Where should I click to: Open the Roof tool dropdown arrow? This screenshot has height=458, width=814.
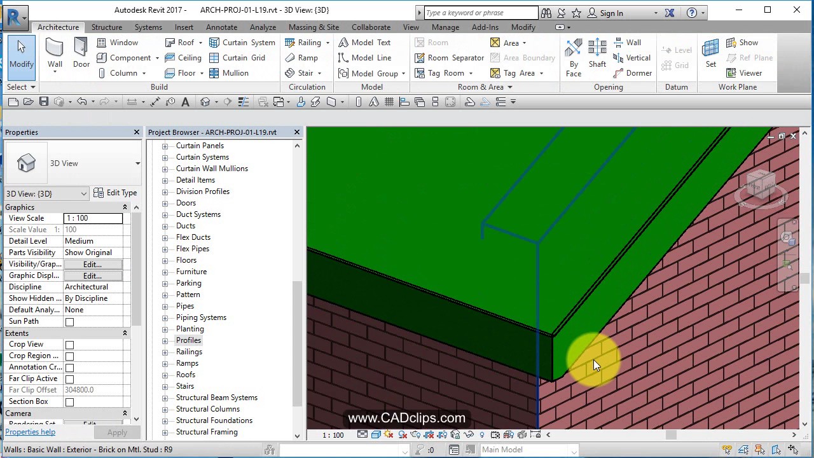[200, 42]
